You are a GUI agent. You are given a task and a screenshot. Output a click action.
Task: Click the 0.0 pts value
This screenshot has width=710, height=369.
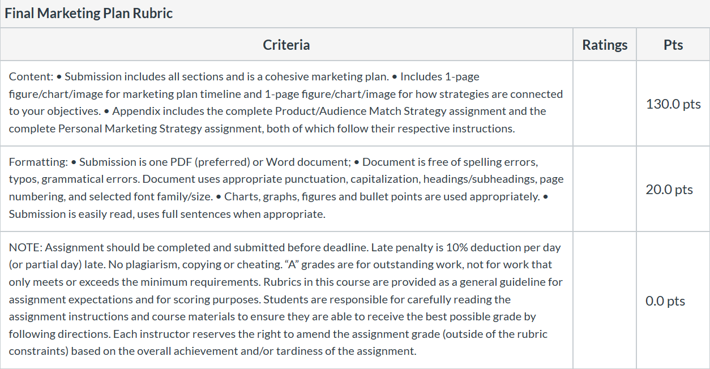click(x=665, y=301)
